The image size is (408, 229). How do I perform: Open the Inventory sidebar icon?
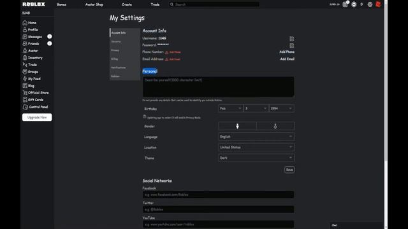click(25, 58)
